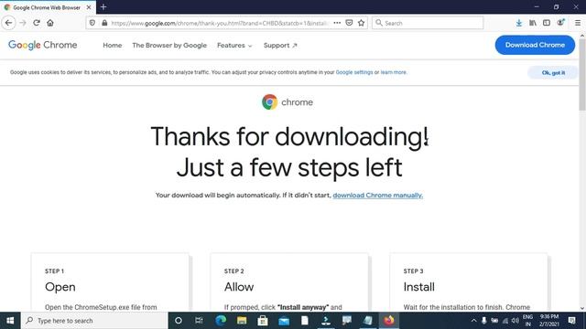Viewport: 586px width, 329px height.
Task: Follow the learn more link
Action: point(393,72)
